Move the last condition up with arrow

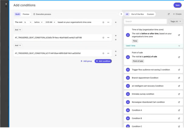click(x=116, y=51)
